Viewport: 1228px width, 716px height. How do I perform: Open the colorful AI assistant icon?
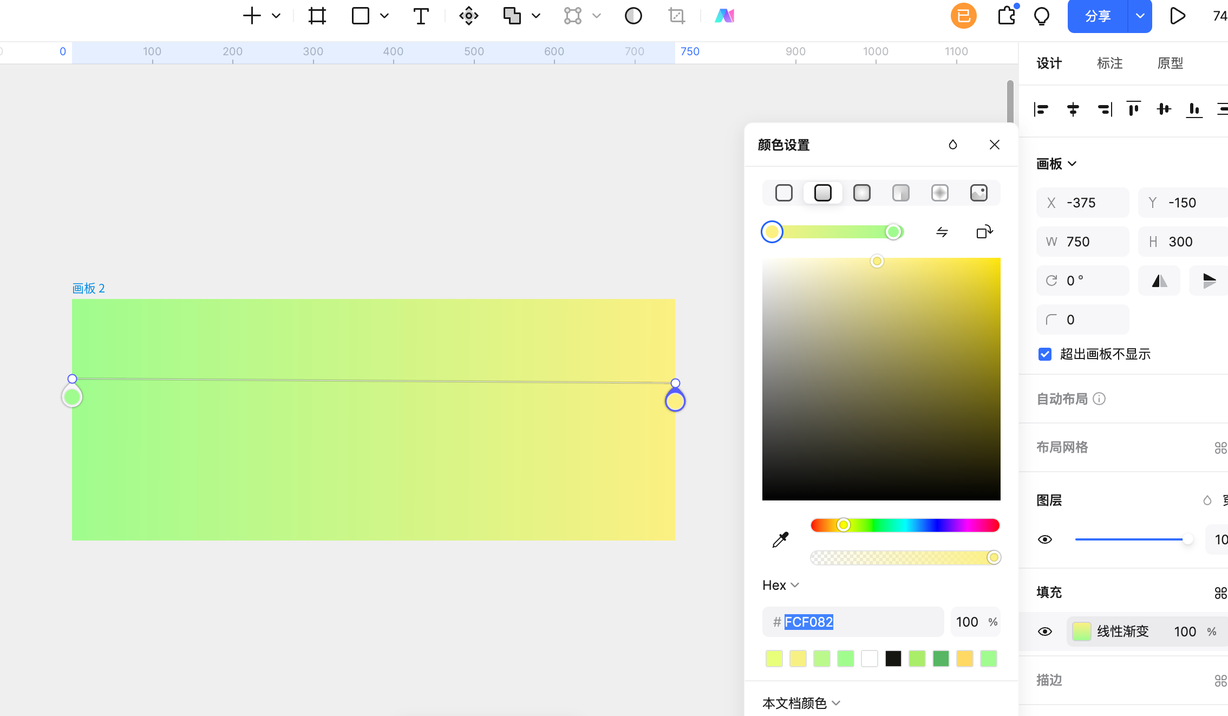[724, 16]
